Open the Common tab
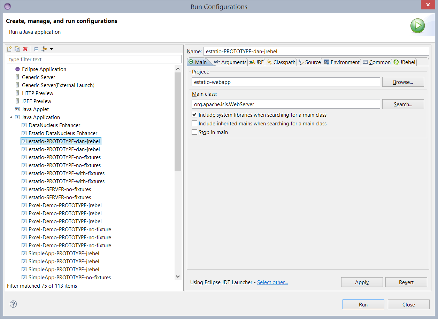 coord(377,62)
